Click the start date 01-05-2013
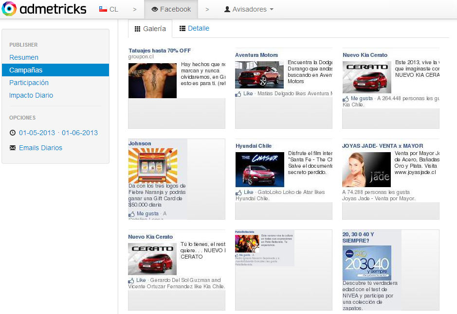This screenshot has width=457, height=314. point(37,133)
